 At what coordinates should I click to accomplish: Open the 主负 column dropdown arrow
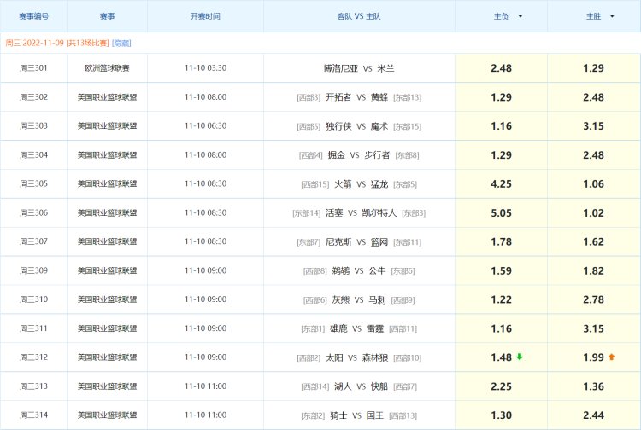coord(520,16)
